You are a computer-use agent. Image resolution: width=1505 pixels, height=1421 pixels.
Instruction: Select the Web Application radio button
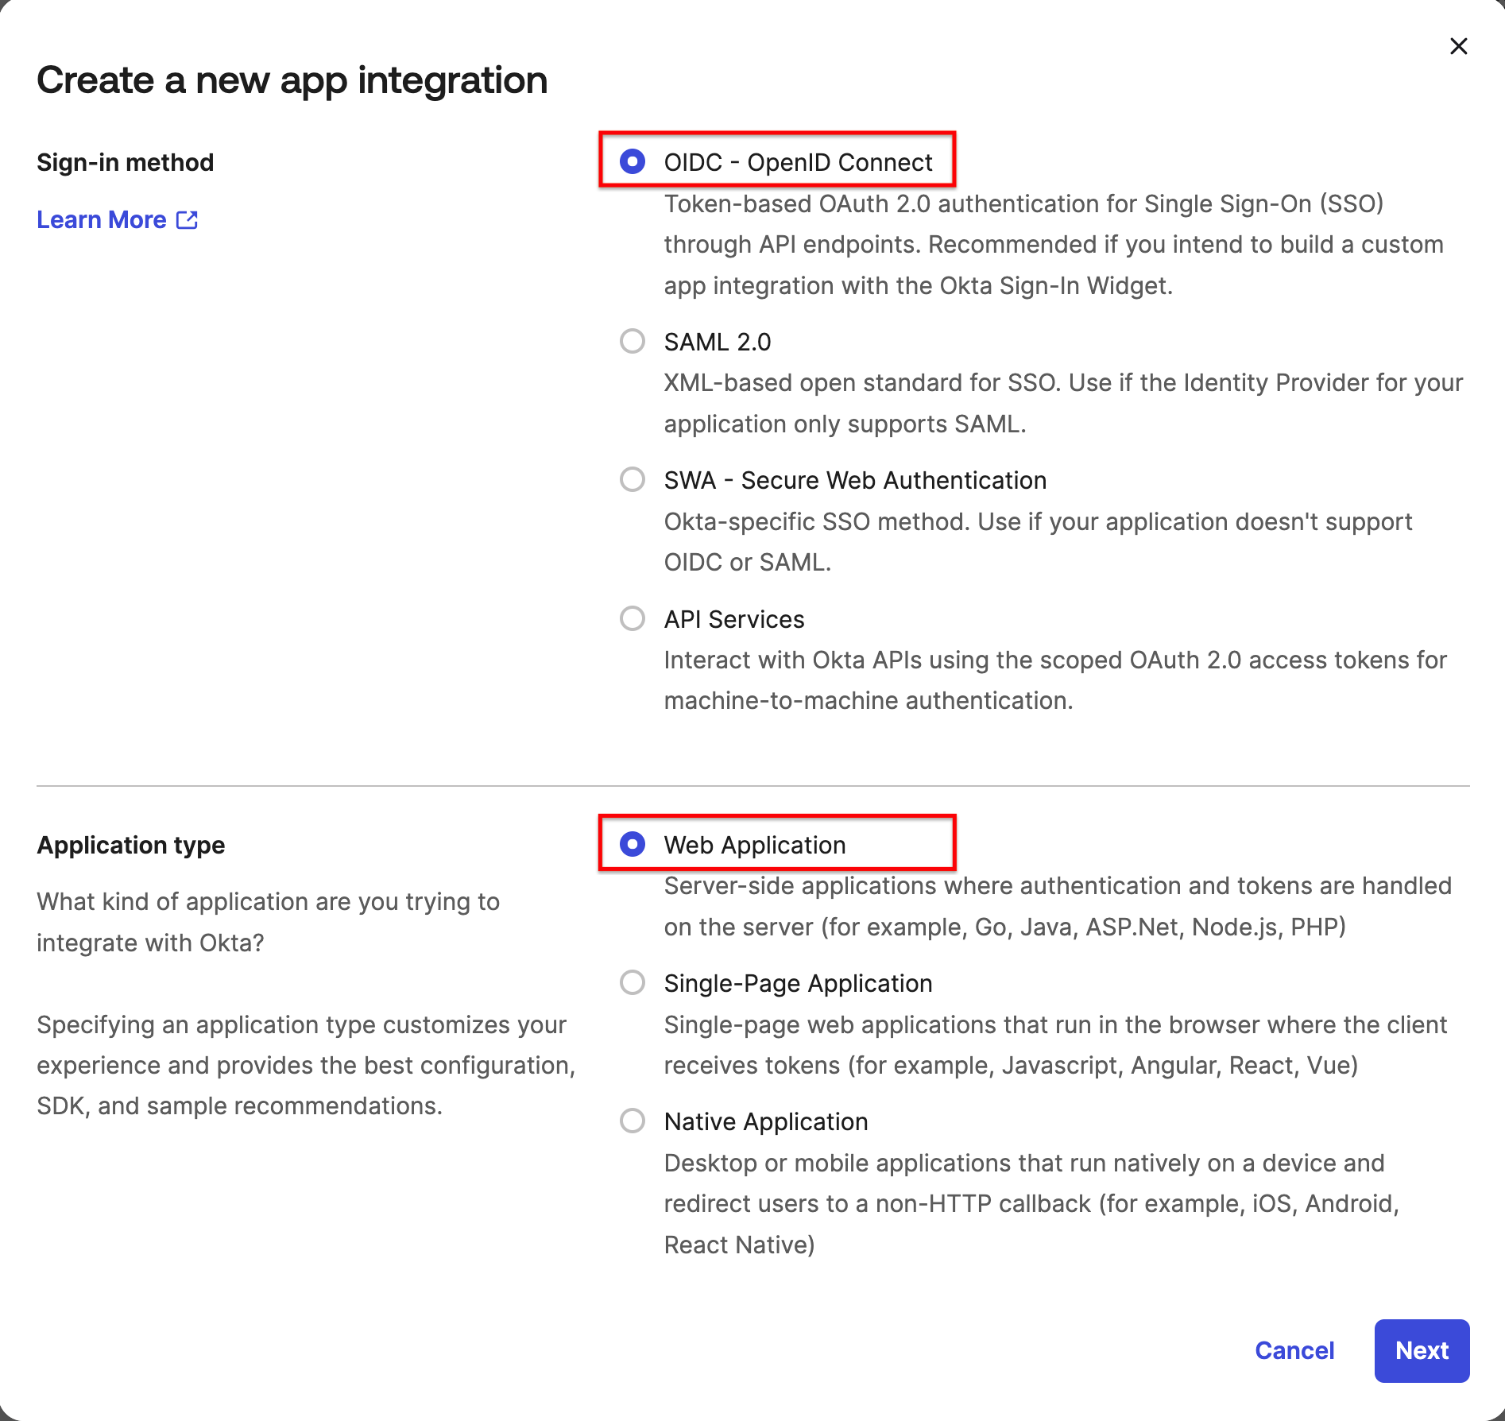[632, 845]
